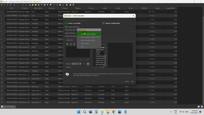Click the info balloon icon in dialog
204x115 pixels.
point(67,74)
